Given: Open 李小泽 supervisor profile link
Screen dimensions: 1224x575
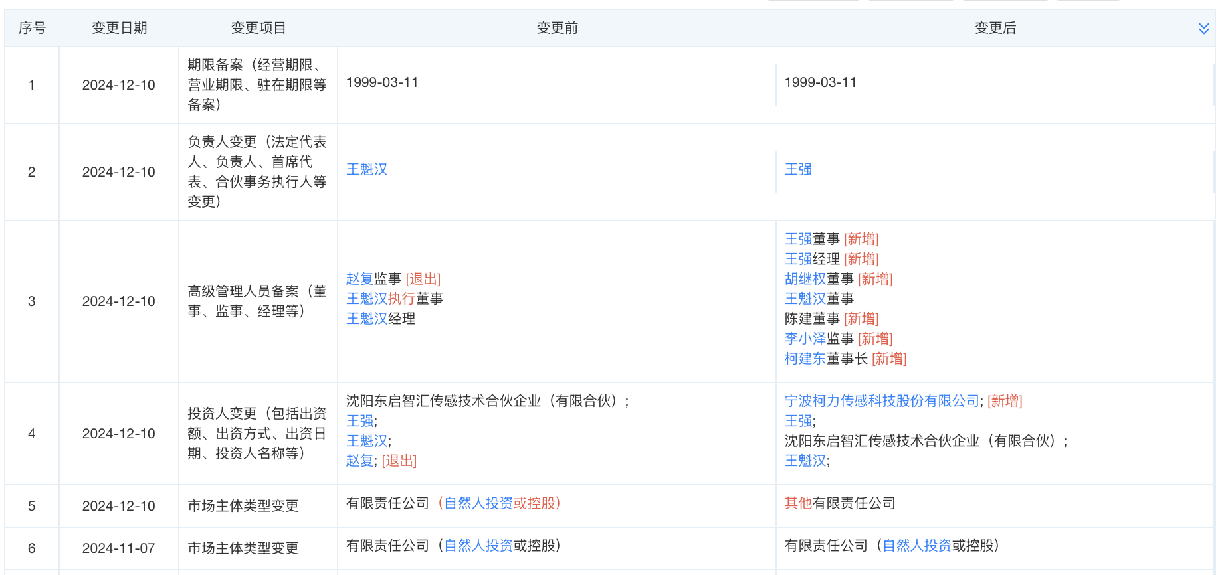Looking at the screenshot, I should point(805,339).
